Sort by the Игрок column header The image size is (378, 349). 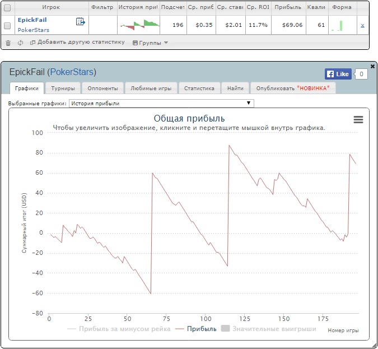pyautogui.click(x=51, y=7)
